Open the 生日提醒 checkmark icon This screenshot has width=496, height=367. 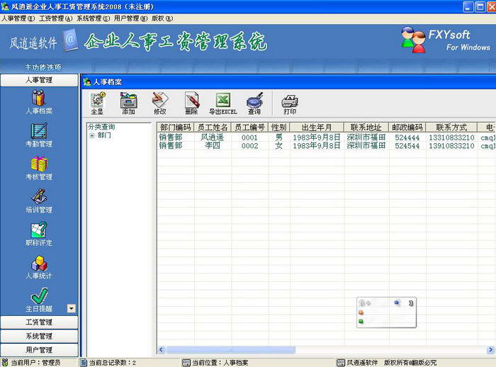tap(39, 296)
